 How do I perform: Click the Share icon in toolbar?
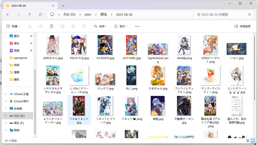tap(74, 26)
